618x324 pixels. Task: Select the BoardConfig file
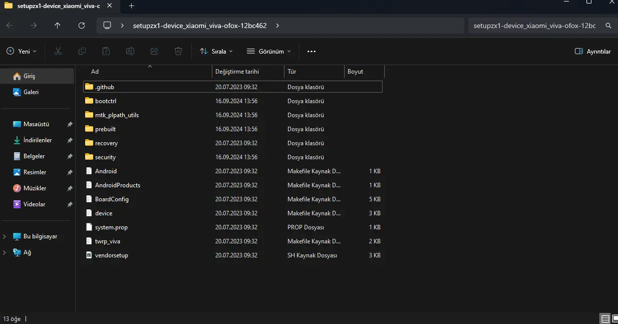pos(233,199)
